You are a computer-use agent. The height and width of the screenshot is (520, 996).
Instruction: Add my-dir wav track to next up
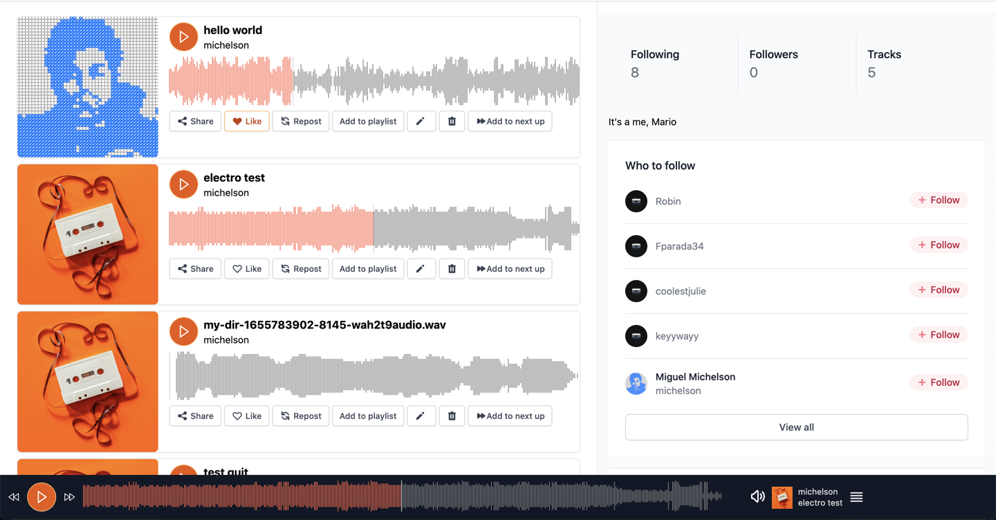click(x=510, y=416)
